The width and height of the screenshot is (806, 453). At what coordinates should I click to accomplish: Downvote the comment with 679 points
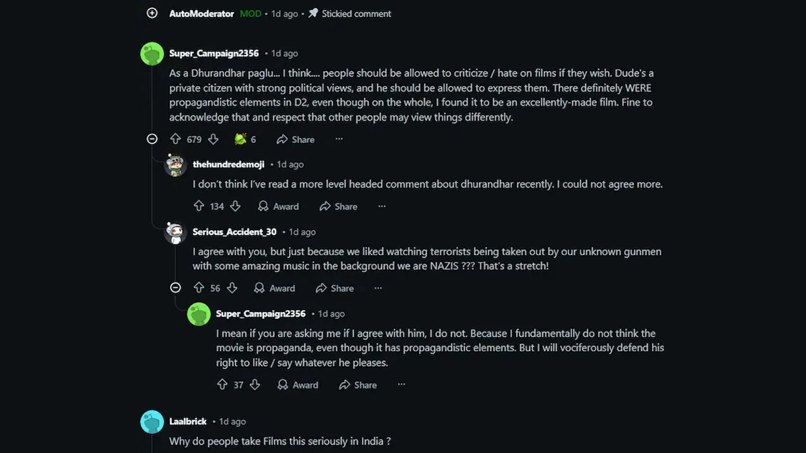click(x=213, y=139)
